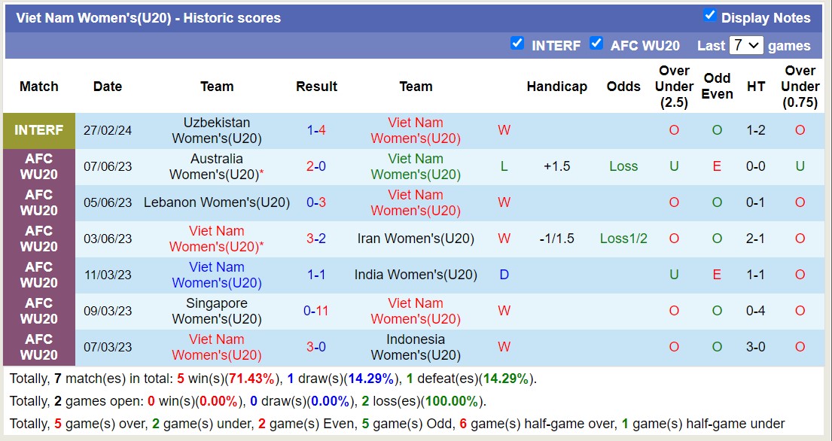Click the Over Under (2.5) column header

pyautogui.click(x=674, y=87)
